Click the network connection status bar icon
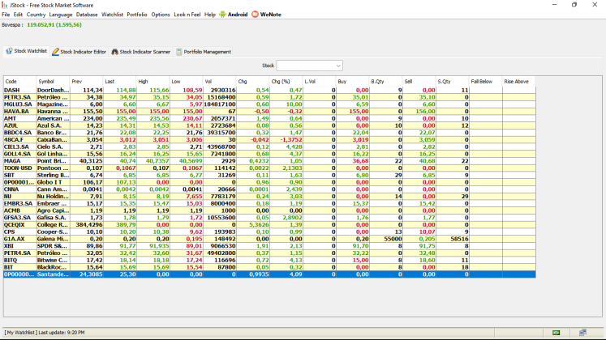Screen dimensions: 606x340 [582, 332]
